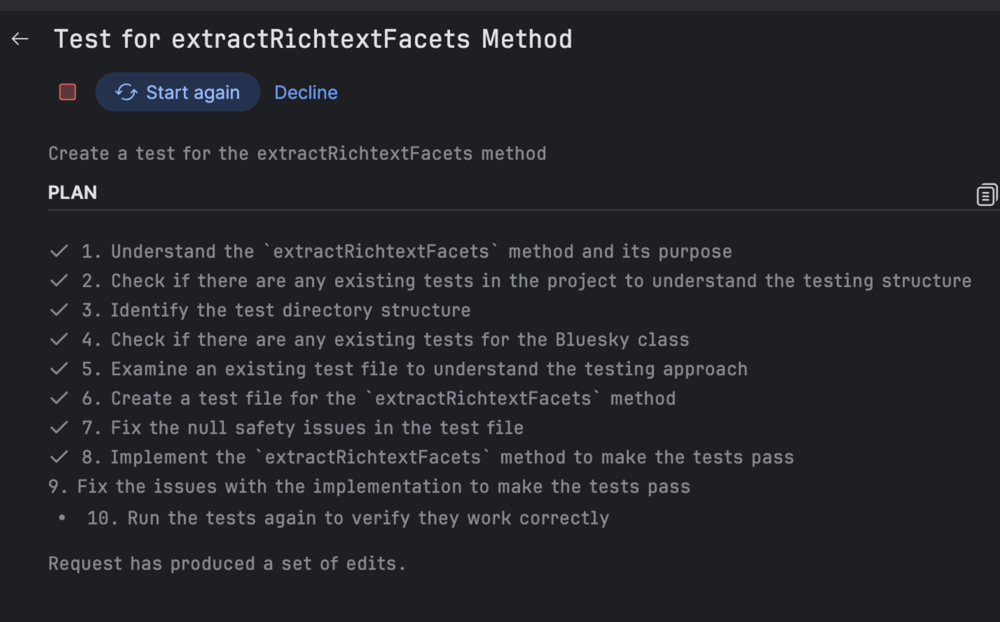Image resolution: width=1000 pixels, height=622 pixels.
Task: Click the request description text
Action: (x=297, y=154)
